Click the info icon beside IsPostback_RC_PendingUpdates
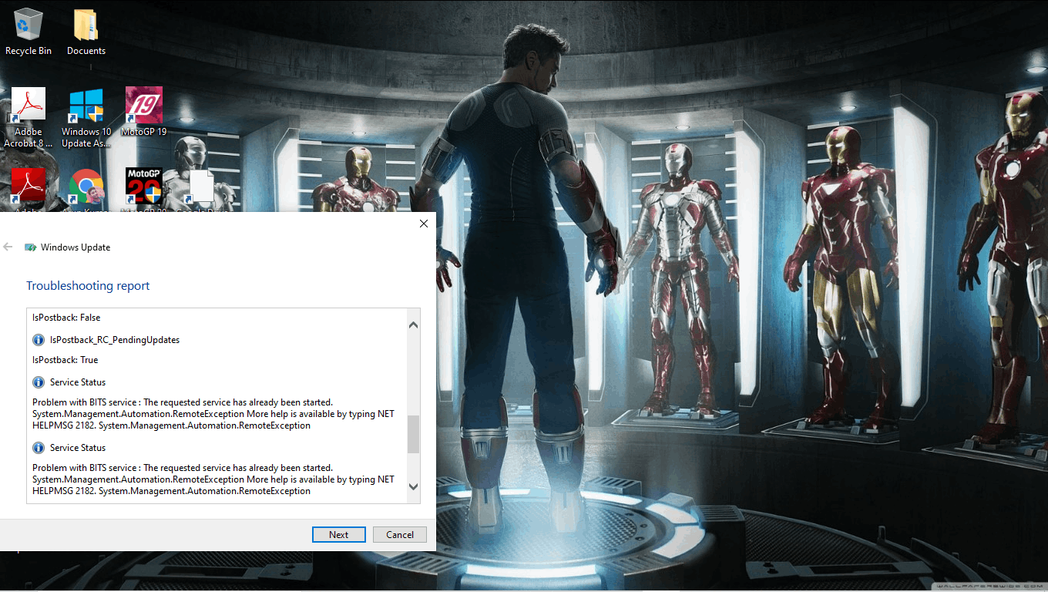This screenshot has width=1048, height=592. click(39, 340)
